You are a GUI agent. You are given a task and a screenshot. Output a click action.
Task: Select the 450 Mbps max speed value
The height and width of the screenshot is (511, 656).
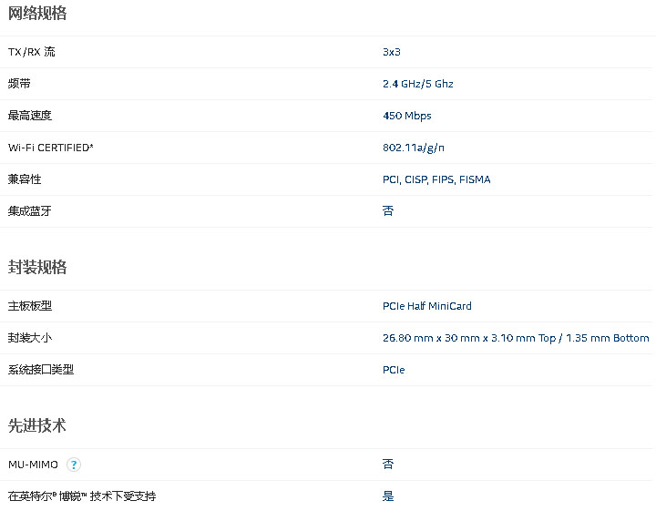(406, 116)
